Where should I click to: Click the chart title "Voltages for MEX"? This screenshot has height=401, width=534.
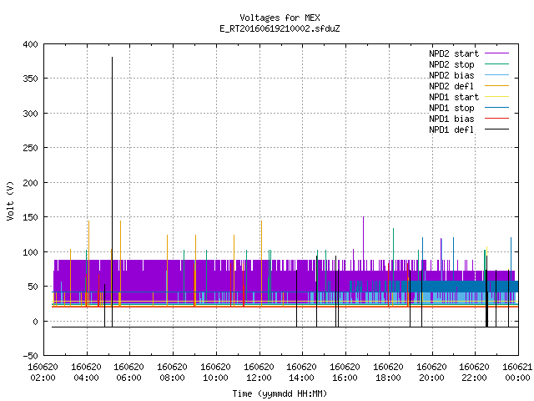(x=280, y=18)
